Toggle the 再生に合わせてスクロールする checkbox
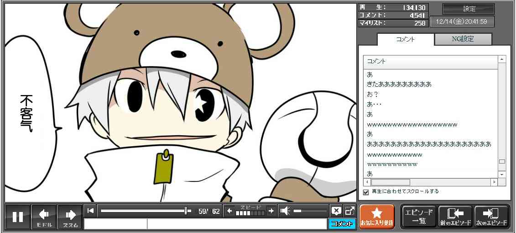 (366, 192)
